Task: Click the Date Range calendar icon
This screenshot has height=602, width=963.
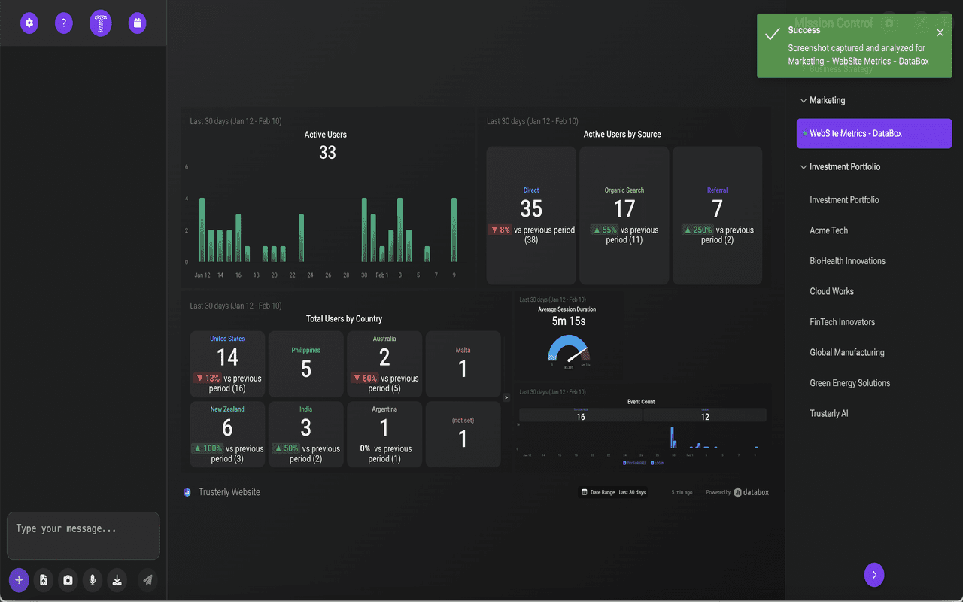Action: point(585,492)
